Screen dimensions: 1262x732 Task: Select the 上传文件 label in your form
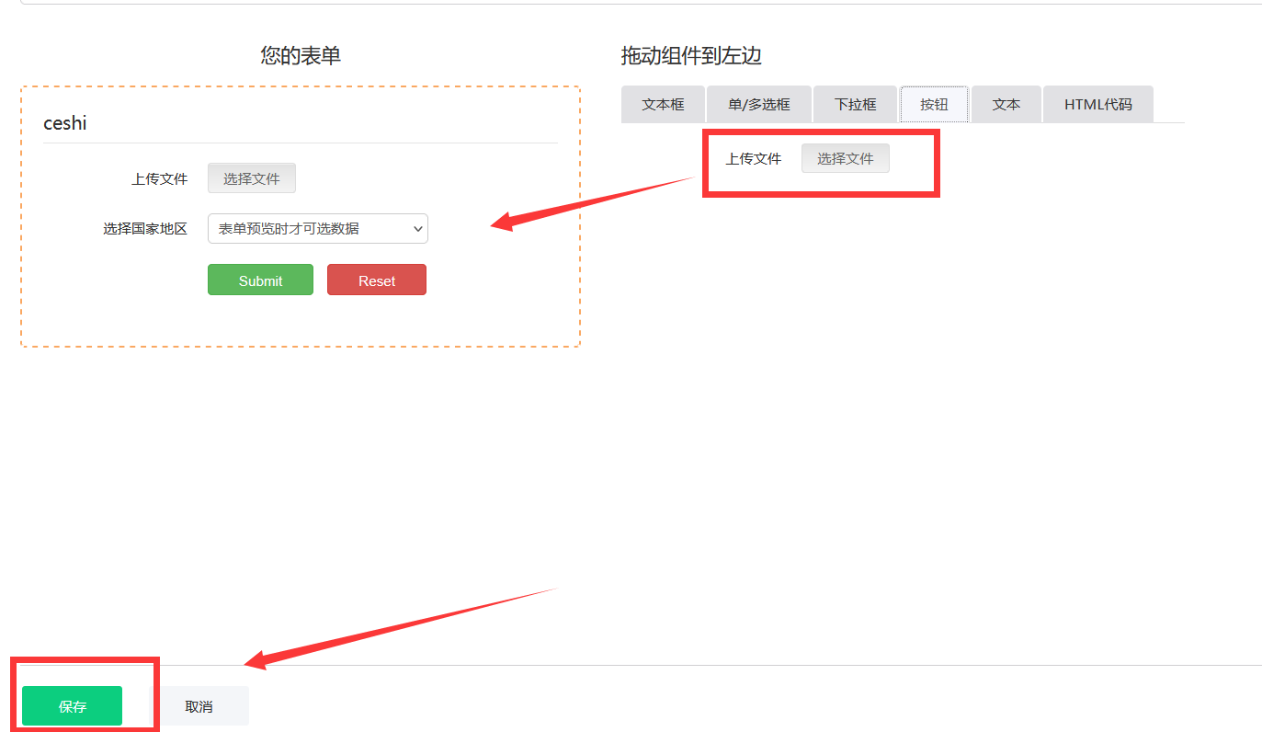coord(160,179)
